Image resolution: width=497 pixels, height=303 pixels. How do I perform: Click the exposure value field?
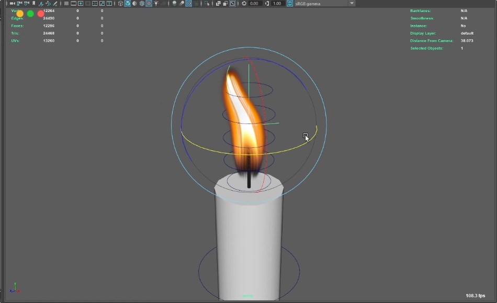coord(255,3)
